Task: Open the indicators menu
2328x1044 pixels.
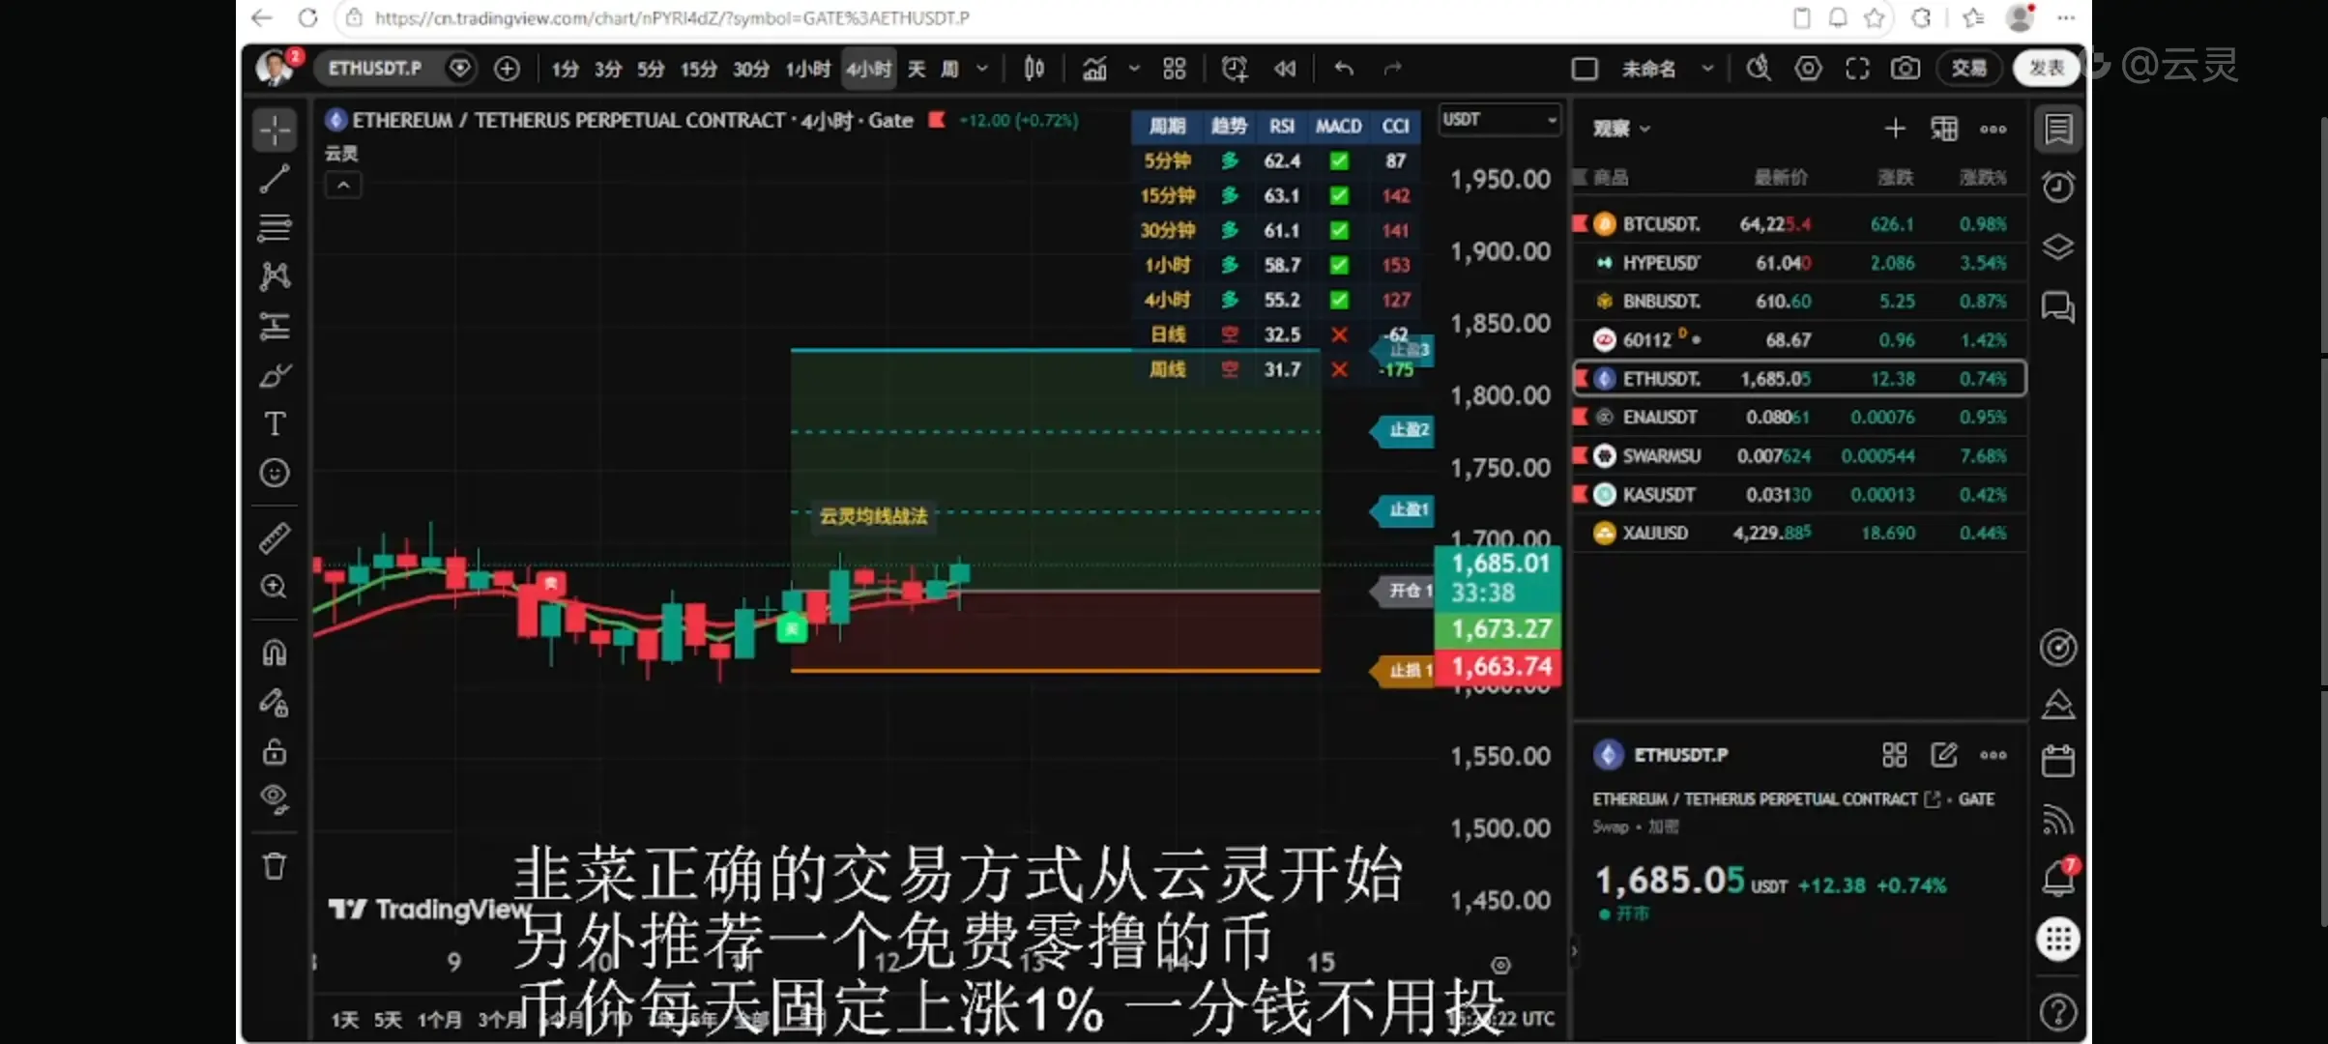Action: point(1094,69)
